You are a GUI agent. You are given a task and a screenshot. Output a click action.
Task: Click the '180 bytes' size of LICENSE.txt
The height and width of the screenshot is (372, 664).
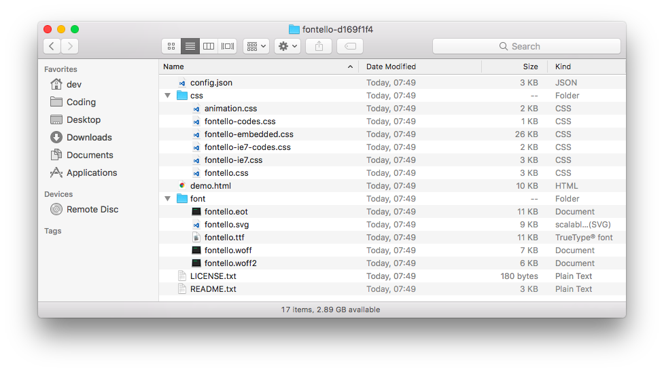pos(519,276)
